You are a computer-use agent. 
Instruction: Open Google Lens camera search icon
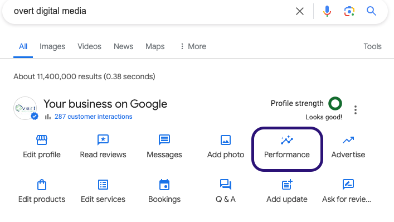click(349, 11)
